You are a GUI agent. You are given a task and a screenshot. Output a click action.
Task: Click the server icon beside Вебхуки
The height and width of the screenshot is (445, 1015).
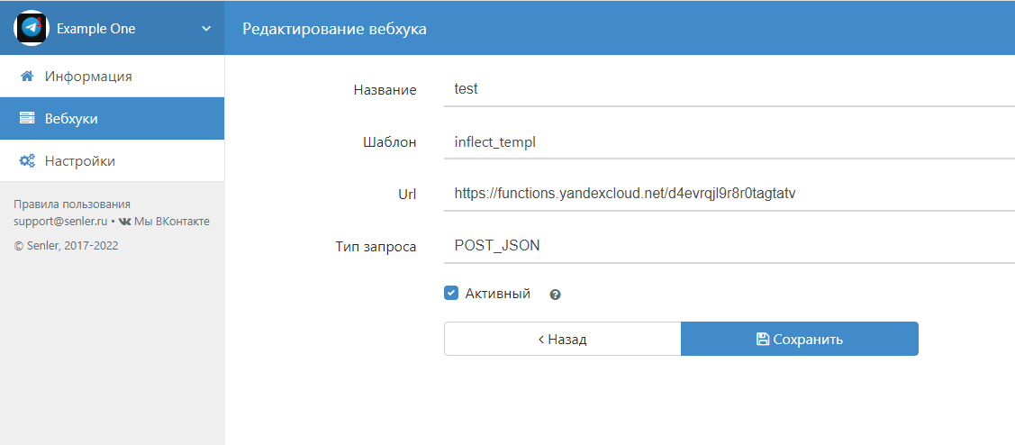click(27, 119)
